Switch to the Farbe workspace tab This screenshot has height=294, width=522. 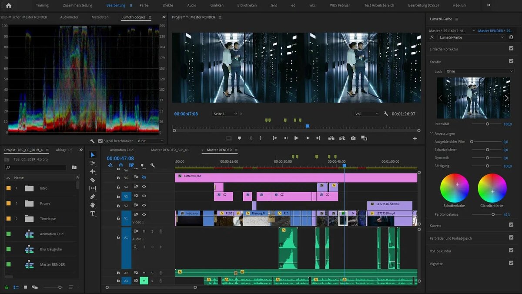[144, 5]
